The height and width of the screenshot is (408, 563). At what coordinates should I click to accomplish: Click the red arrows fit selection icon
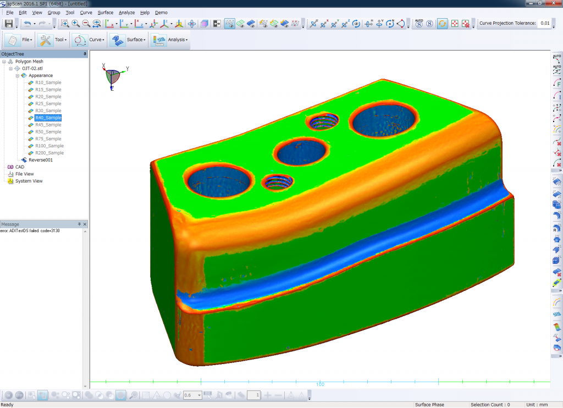(455, 24)
